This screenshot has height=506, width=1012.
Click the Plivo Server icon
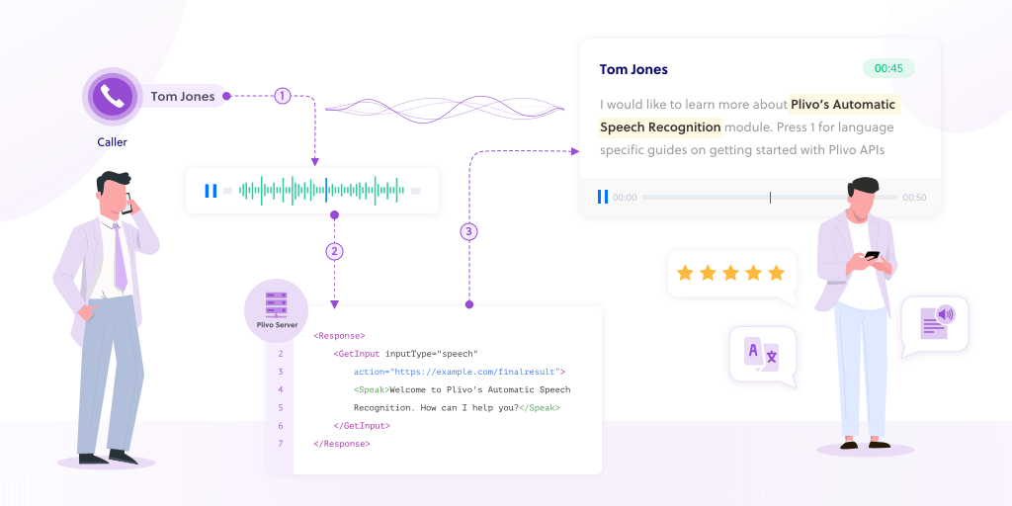click(277, 310)
